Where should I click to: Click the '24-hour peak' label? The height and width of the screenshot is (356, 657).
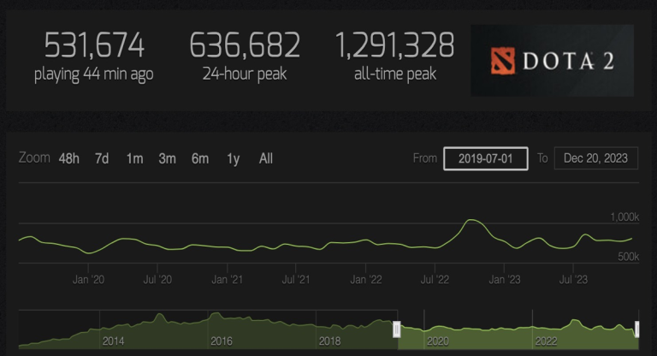(x=245, y=74)
